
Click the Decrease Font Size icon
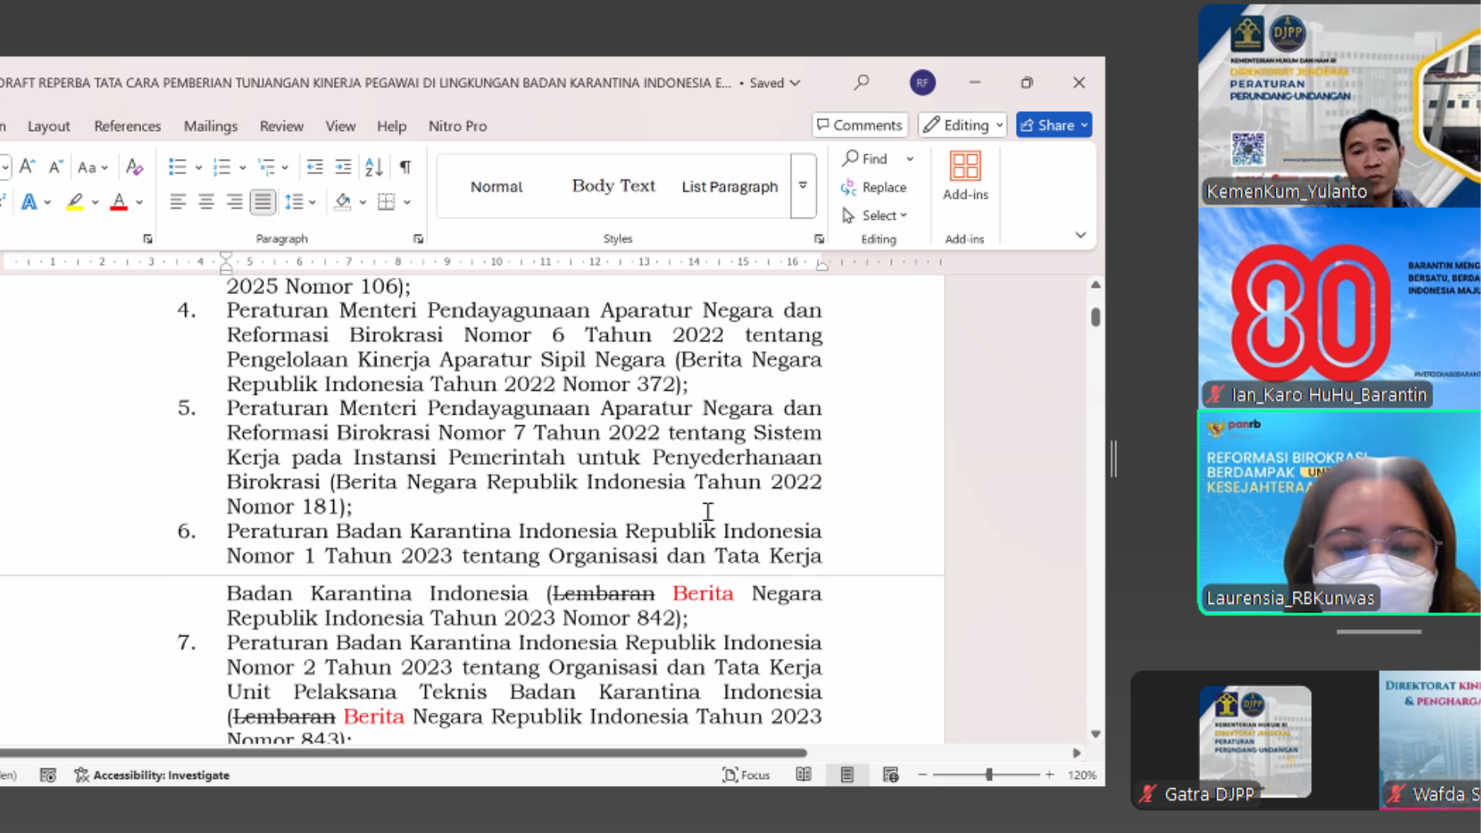tap(55, 167)
